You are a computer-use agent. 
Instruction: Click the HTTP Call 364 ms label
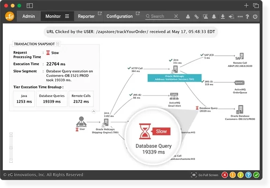tap(137, 70)
